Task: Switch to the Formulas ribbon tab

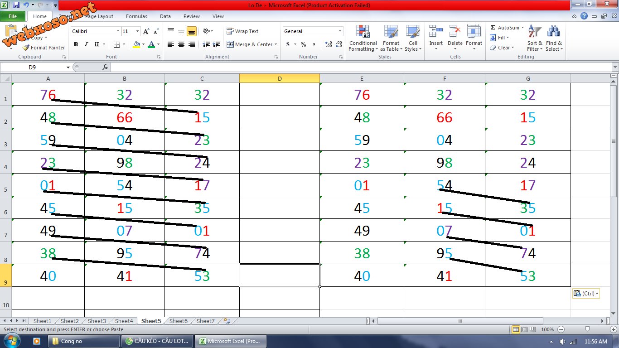Action: click(x=136, y=16)
